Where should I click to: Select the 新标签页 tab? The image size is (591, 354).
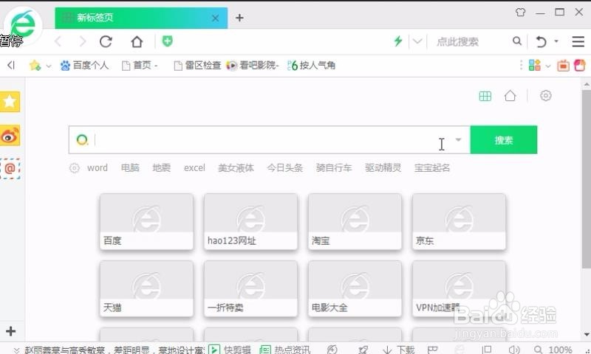141,18
